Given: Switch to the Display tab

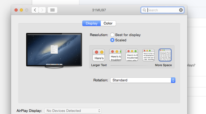Looking at the screenshot, I should pyautogui.click(x=92, y=23).
